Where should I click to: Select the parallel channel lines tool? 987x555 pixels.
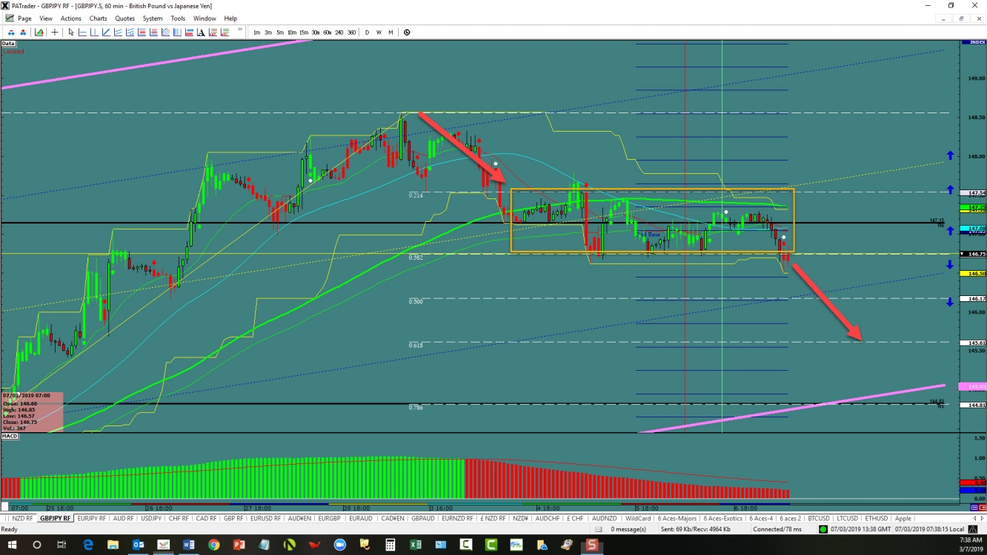[118, 32]
